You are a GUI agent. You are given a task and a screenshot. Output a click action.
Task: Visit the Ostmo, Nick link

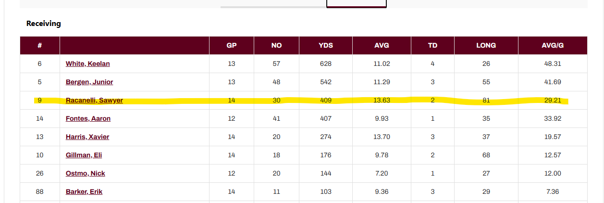tap(86, 173)
